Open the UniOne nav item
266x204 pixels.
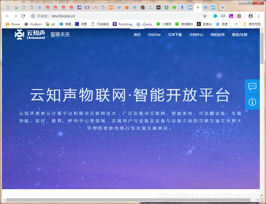click(154, 35)
